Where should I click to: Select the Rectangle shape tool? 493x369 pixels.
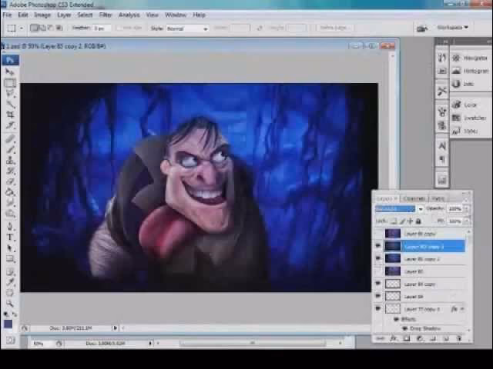pos(10,259)
